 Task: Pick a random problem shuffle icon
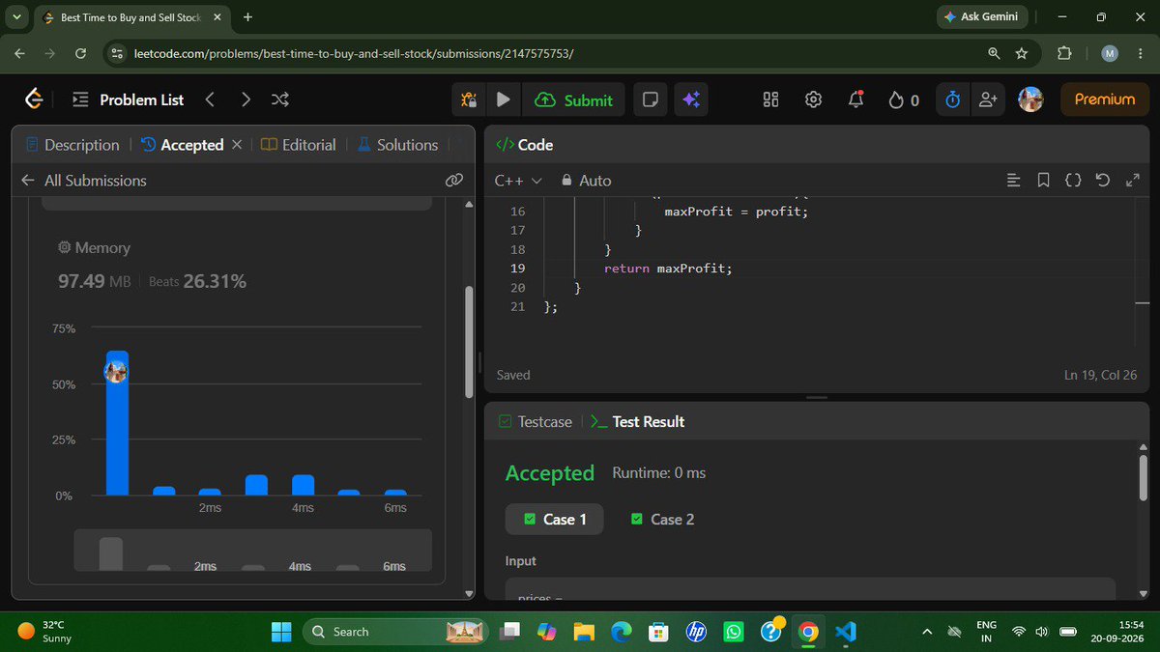coord(280,99)
